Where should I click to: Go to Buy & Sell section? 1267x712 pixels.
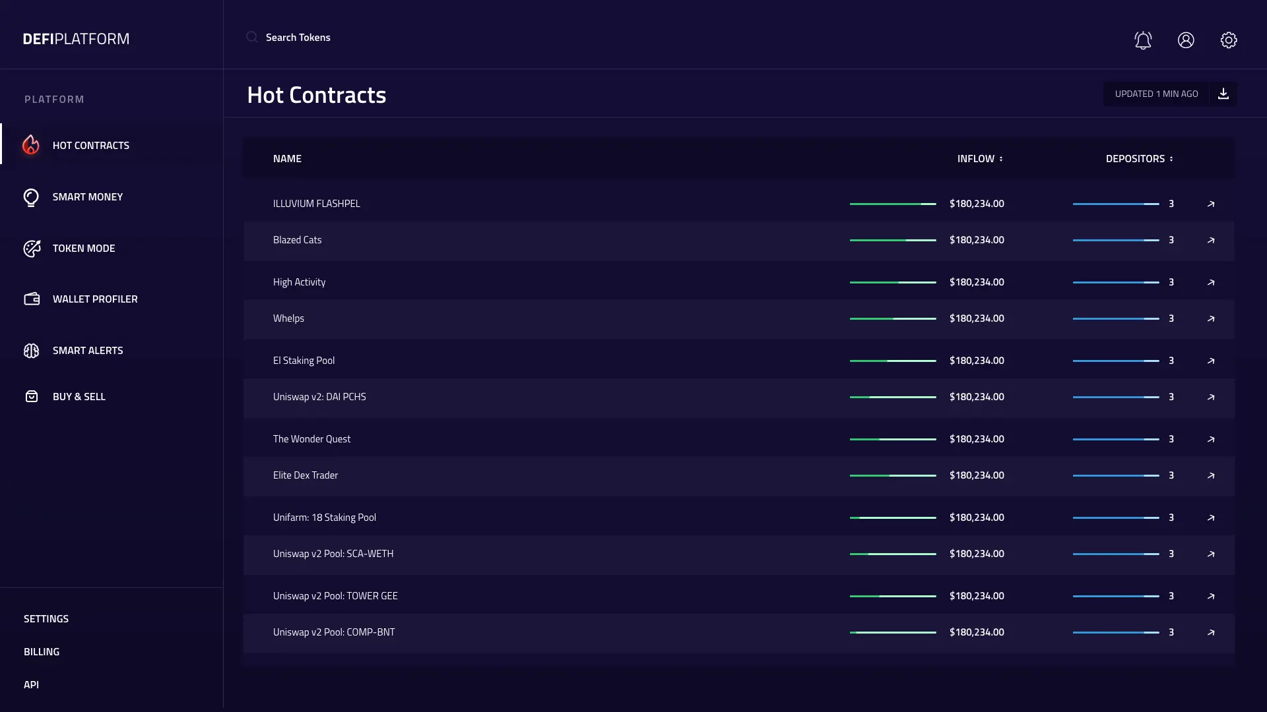tap(79, 397)
